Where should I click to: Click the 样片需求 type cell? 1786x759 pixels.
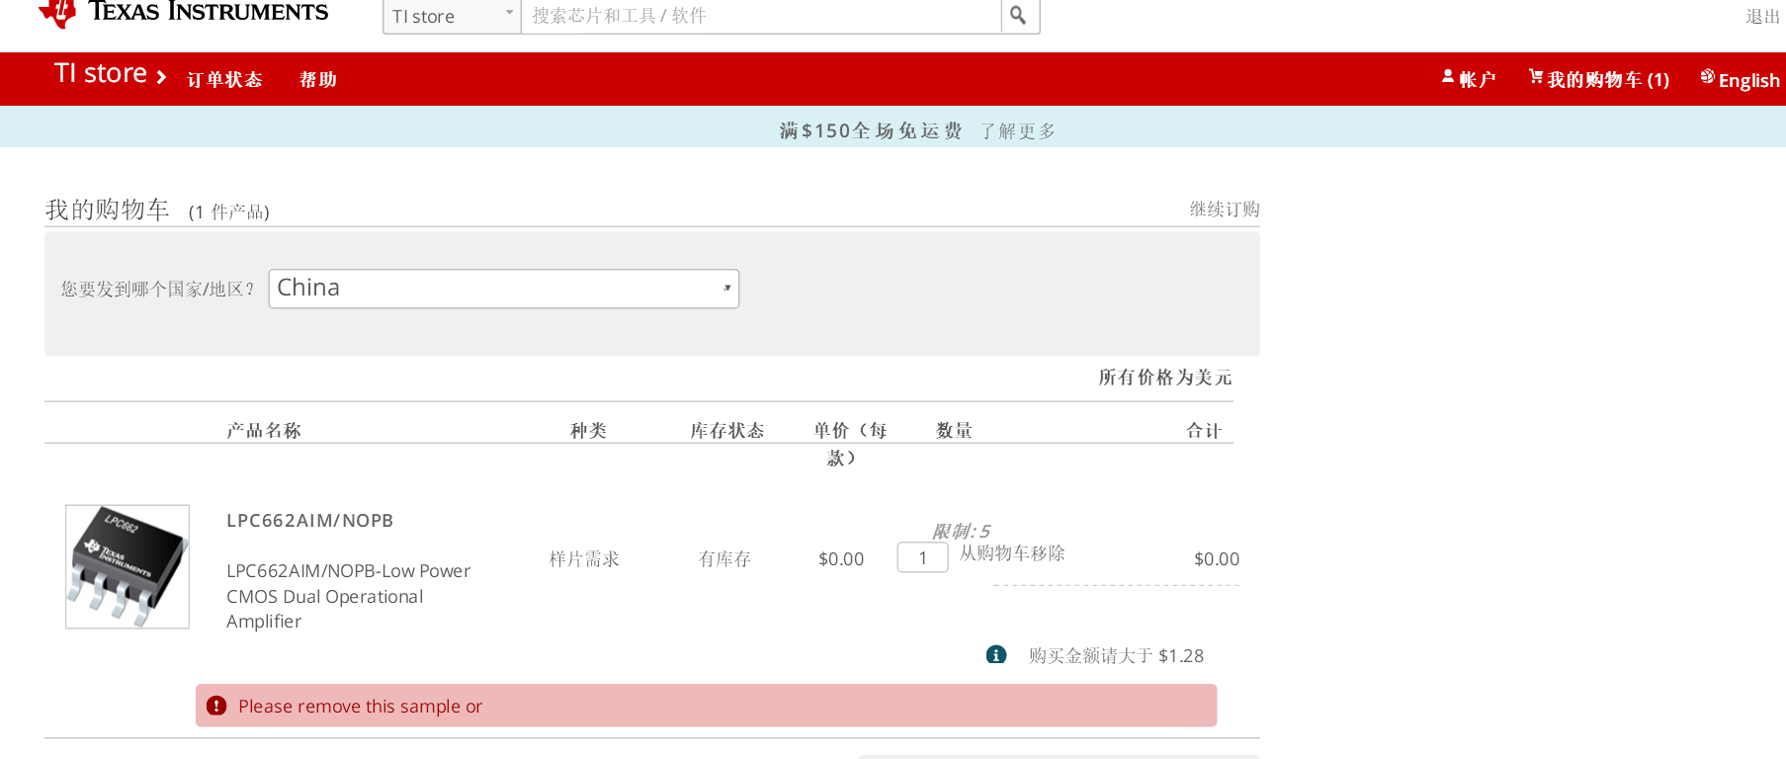pos(584,559)
